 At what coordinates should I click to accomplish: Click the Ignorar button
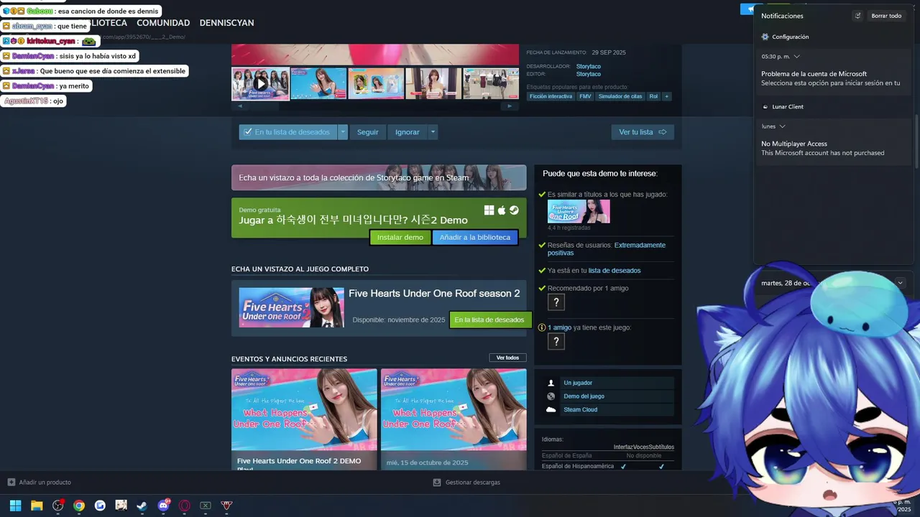click(407, 132)
